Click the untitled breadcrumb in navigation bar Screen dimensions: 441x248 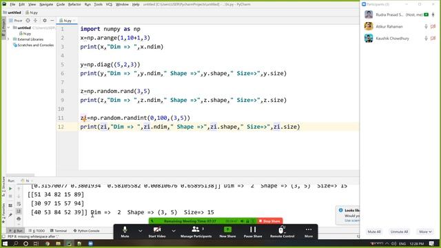pyautogui.click(x=12, y=12)
